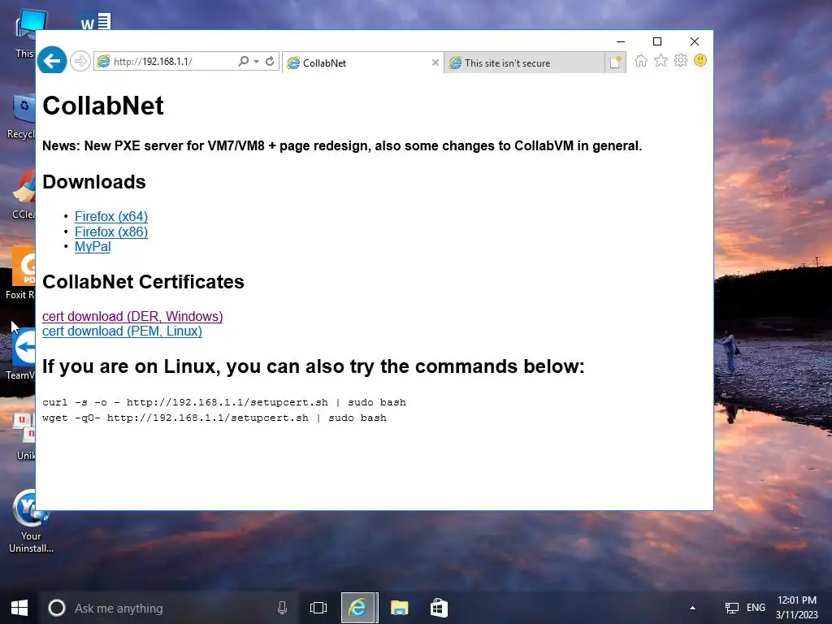The image size is (832, 624).
Task: Open the Tools gear icon
Action: (x=681, y=60)
